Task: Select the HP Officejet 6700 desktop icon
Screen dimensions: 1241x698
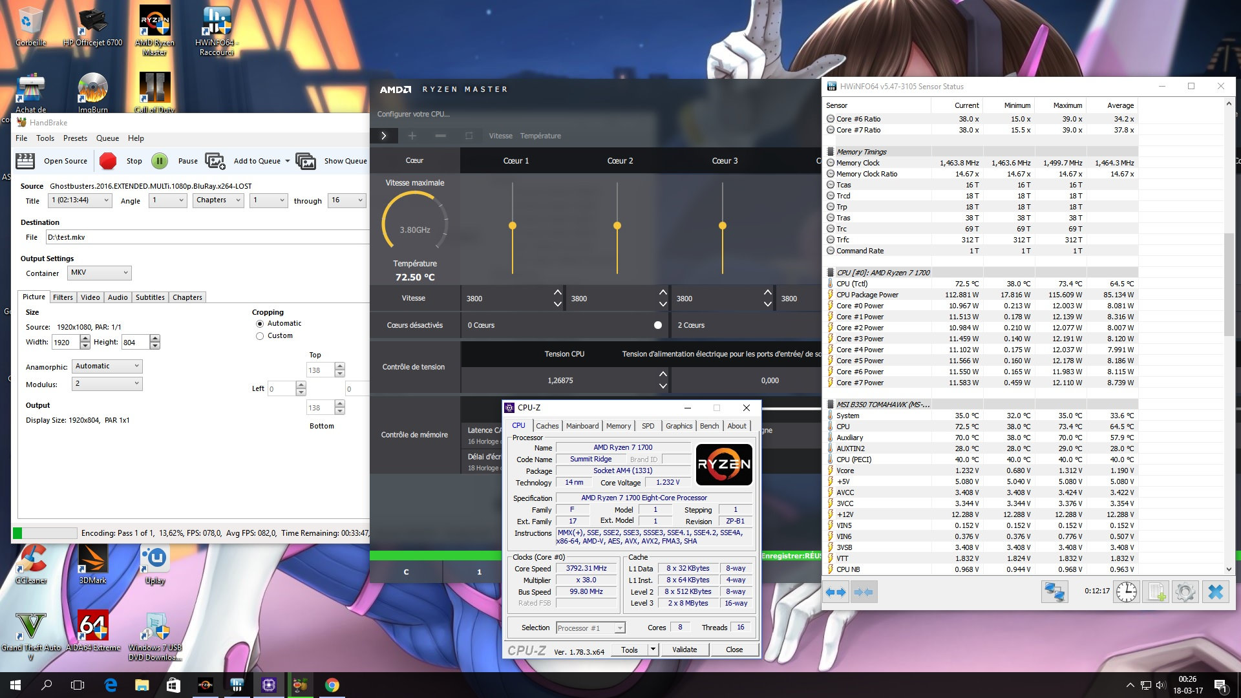Action: coord(92,27)
